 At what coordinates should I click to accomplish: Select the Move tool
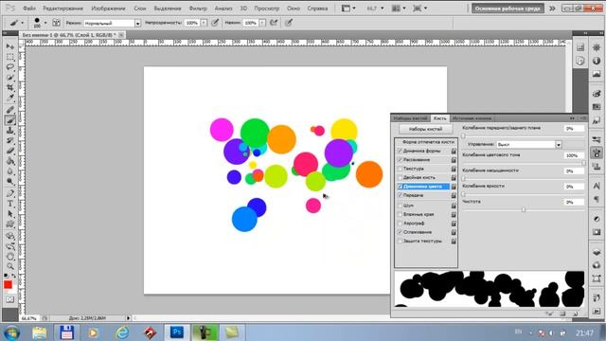point(10,46)
